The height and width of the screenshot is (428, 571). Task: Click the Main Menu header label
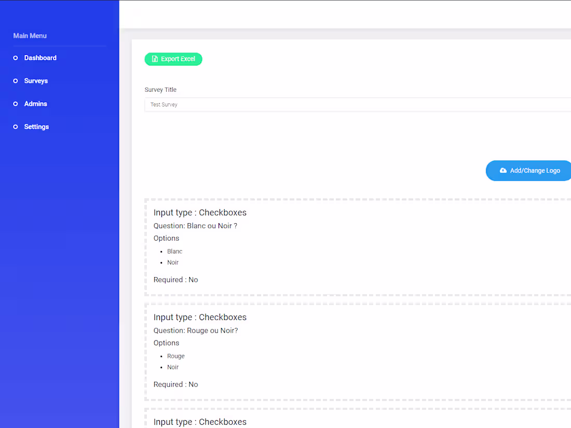pyautogui.click(x=30, y=35)
